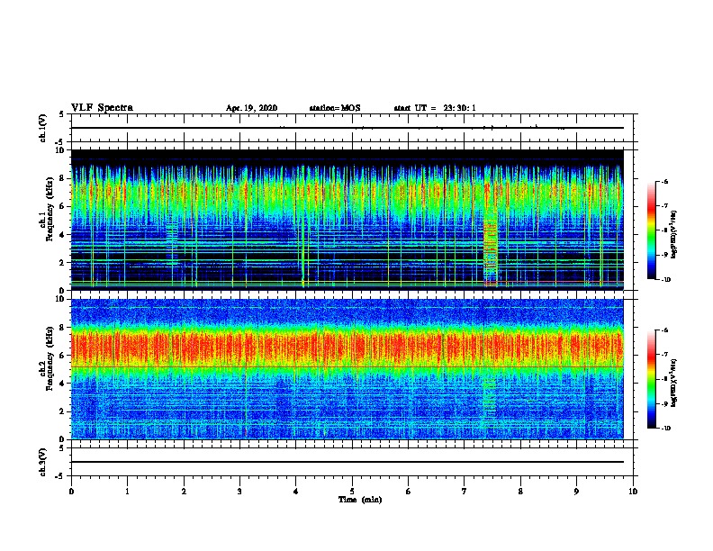This screenshot has width=713, height=551.
Task: Click time axis tick label "5"
Action: [352, 492]
